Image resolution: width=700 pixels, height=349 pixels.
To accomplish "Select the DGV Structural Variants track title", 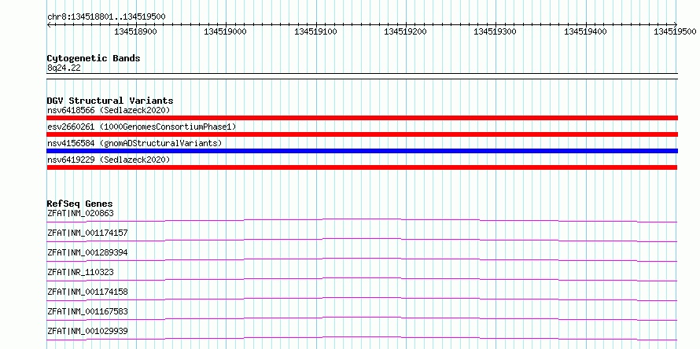I will 110,101.
